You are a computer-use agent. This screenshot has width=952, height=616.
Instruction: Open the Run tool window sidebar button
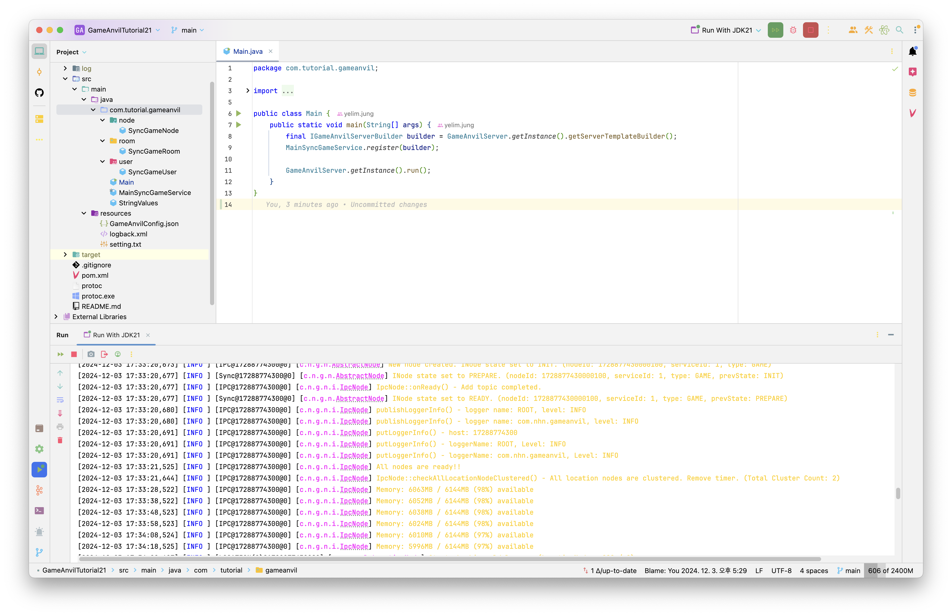39,469
